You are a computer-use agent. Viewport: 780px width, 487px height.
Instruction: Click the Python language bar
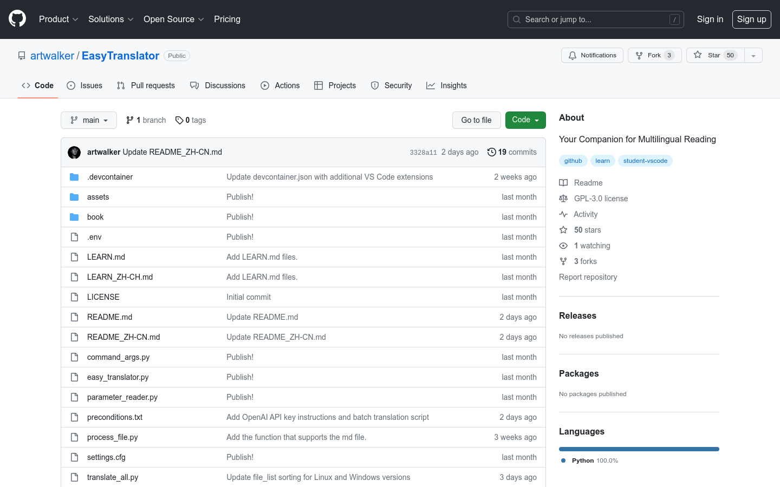(x=639, y=449)
